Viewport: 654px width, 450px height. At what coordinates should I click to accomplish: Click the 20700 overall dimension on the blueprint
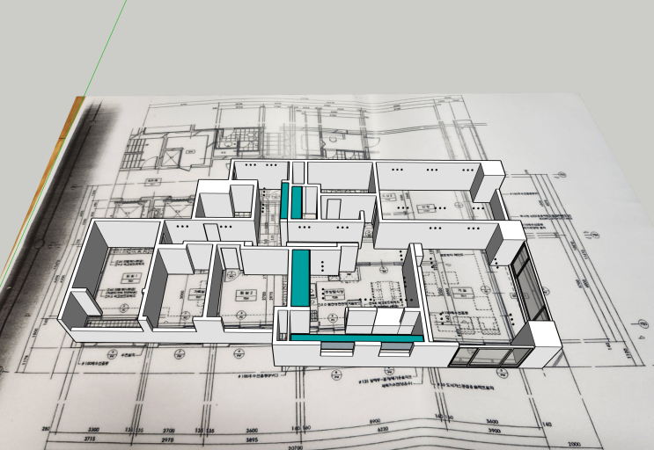295,447
